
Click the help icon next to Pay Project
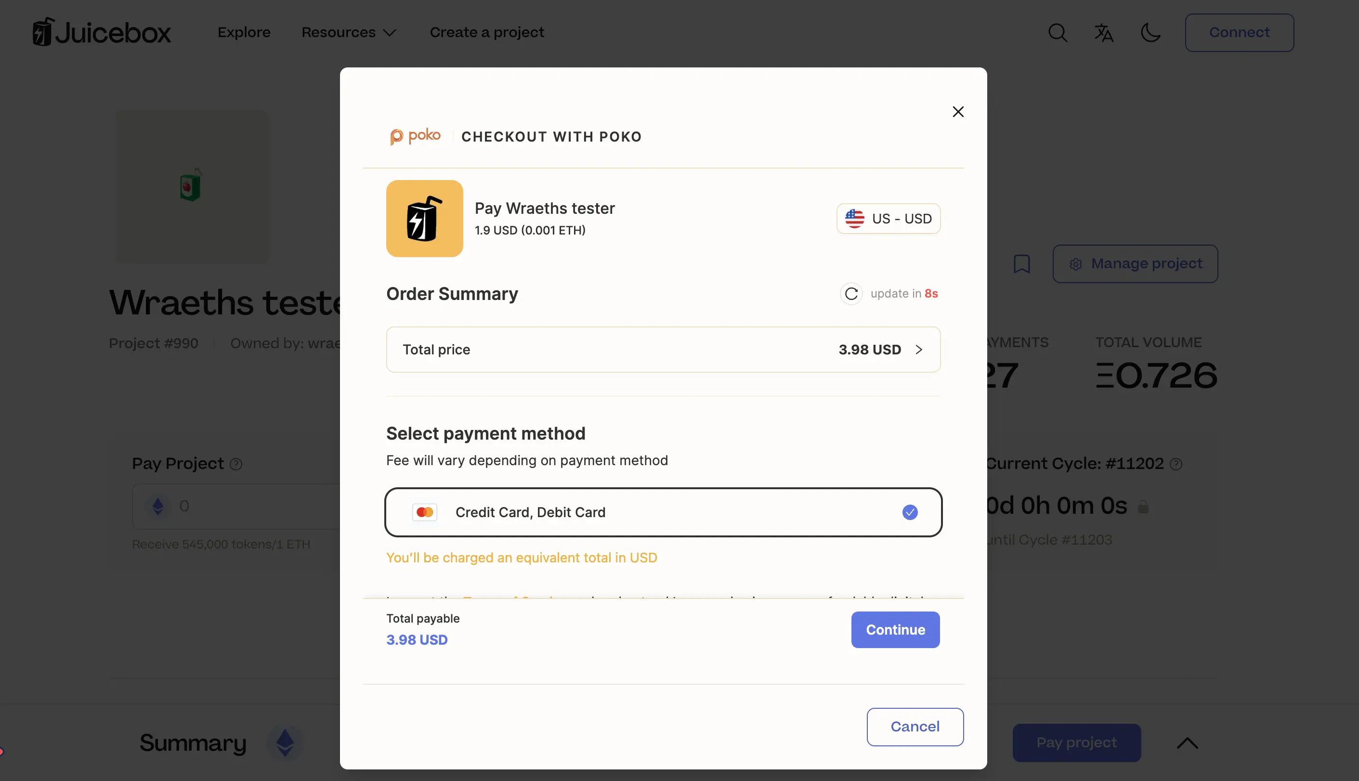coord(236,464)
